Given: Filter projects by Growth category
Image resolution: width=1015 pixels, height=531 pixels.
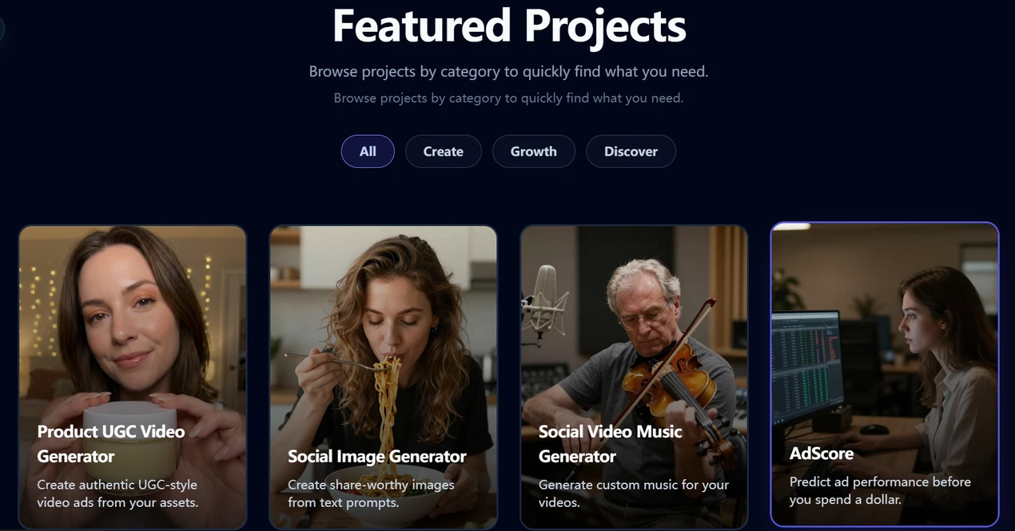Looking at the screenshot, I should 533,151.
